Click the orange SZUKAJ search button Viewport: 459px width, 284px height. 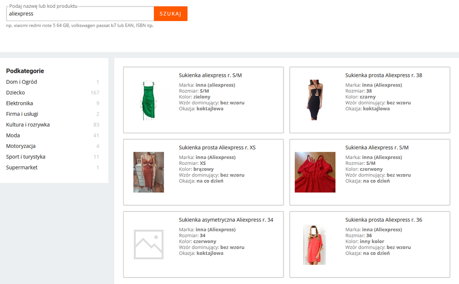tap(170, 14)
